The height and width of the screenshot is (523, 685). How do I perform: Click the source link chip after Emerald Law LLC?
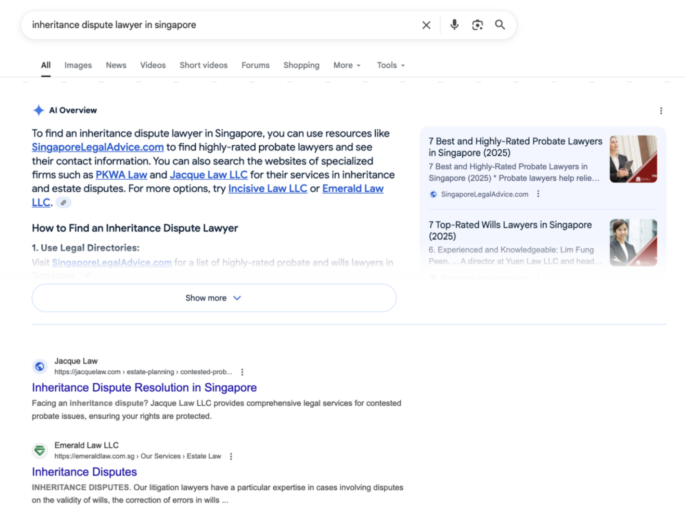[x=63, y=203]
